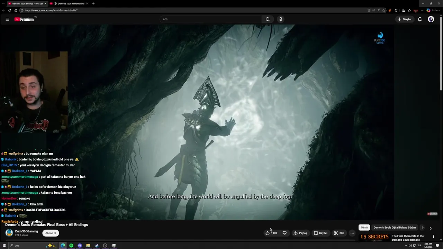Open Duck360Gaming channel name link

[26, 231]
